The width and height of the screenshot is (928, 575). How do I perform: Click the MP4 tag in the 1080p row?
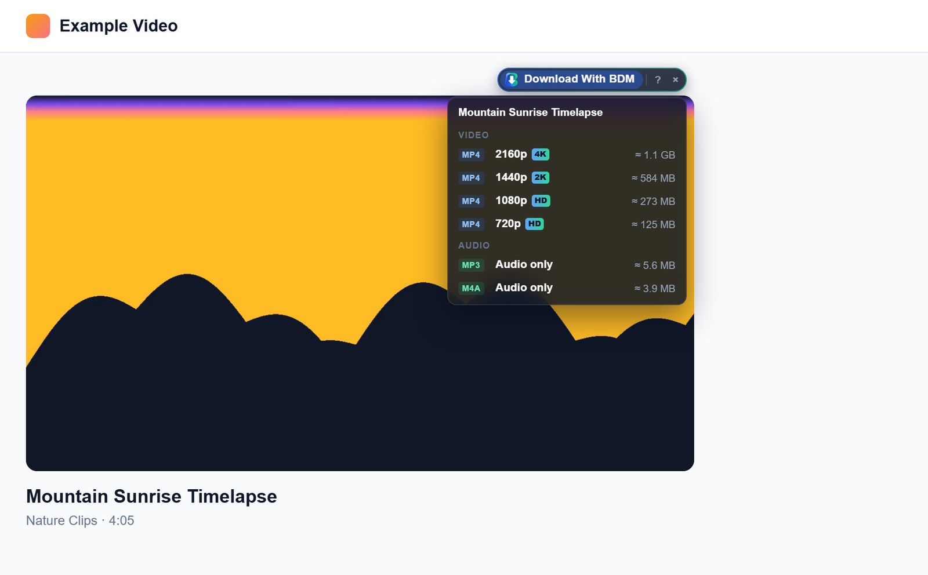[471, 201]
